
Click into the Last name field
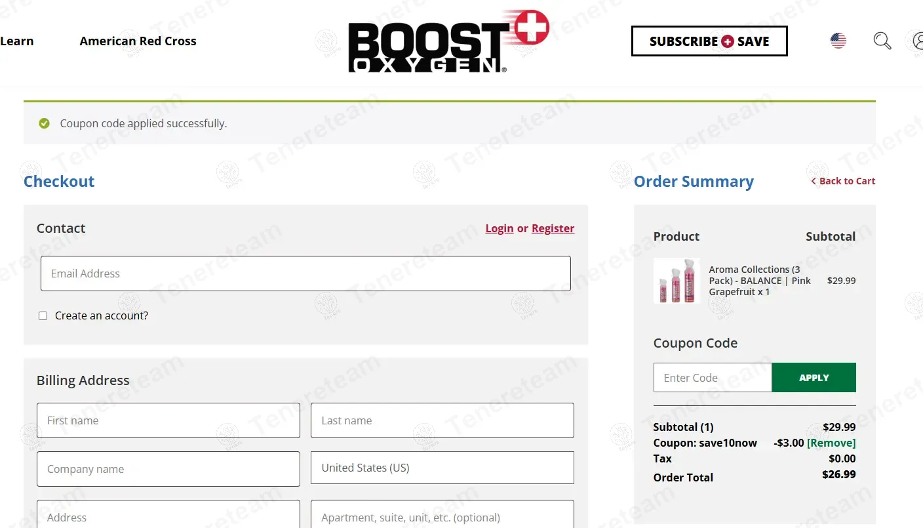click(x=442, y=420)
